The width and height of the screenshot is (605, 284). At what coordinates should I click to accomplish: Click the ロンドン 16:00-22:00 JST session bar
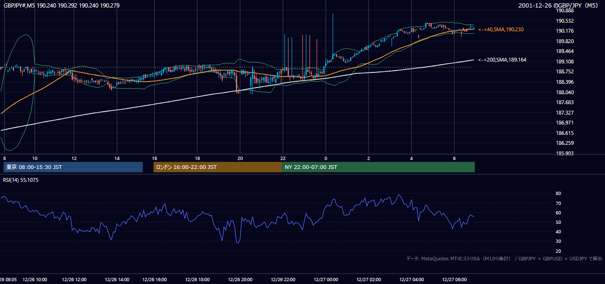(x=217, y=167)
